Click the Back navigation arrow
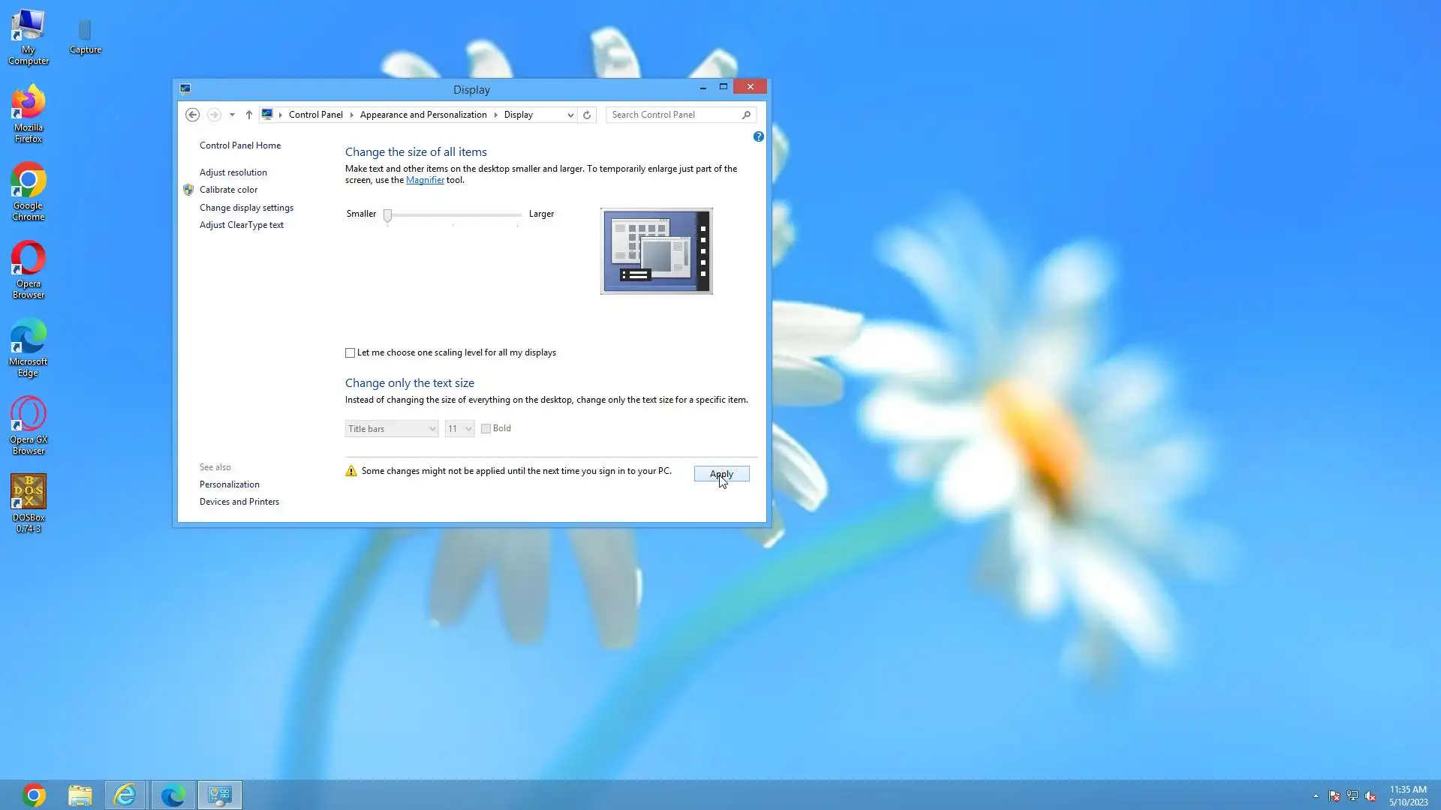This screenshot has height=810, width=1441. tap(192, 115)
